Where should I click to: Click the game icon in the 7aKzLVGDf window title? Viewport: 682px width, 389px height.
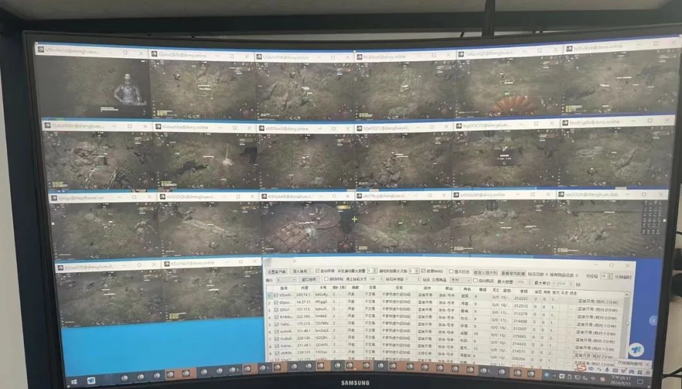(x=460, y=54)
